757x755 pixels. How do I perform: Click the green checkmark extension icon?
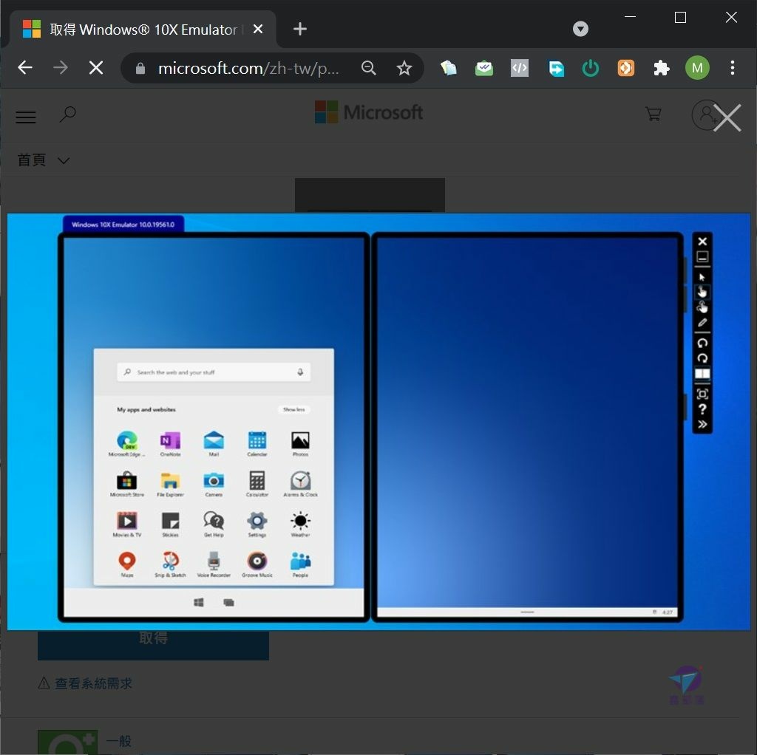(x=483, y=68)
